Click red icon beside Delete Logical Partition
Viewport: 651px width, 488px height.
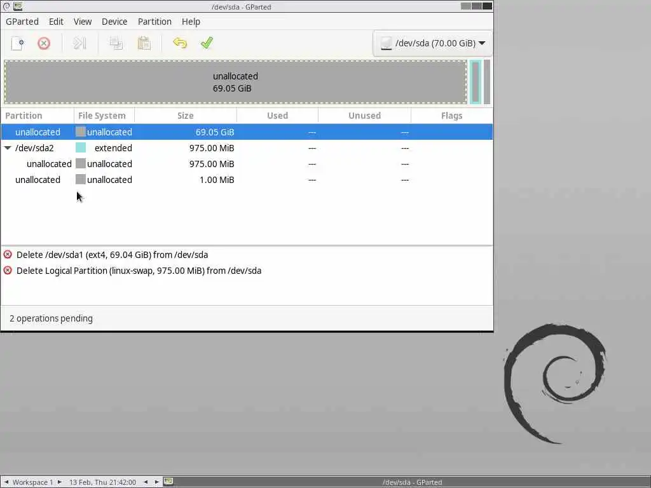coord(8,271)
